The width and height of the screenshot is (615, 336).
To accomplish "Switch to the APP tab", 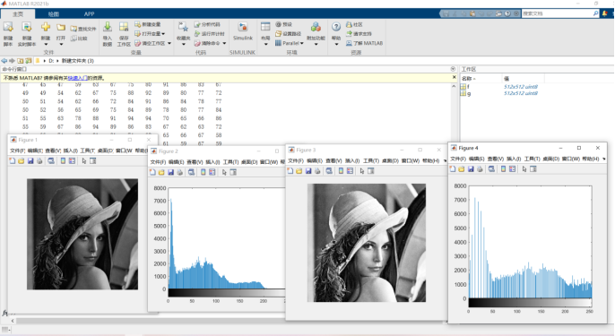I will pos(89,13).
